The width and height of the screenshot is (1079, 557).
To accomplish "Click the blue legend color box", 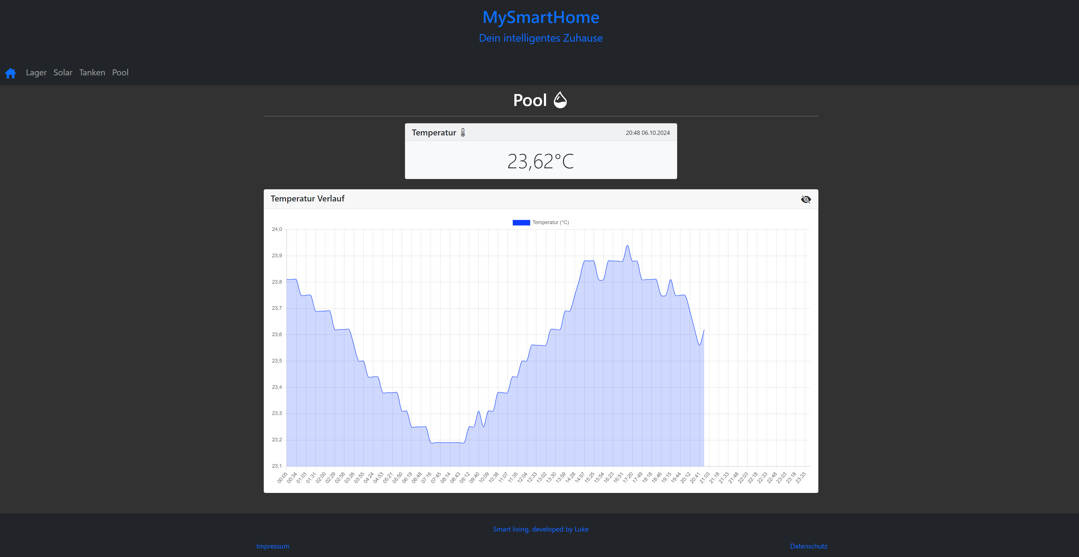I will (521, 223).
